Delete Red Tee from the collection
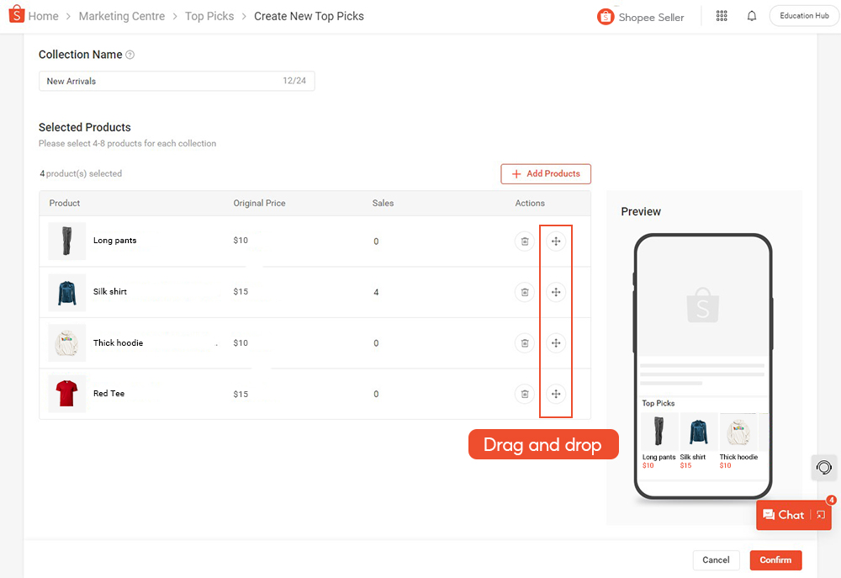The image size is (841, 578). point(525,394)
